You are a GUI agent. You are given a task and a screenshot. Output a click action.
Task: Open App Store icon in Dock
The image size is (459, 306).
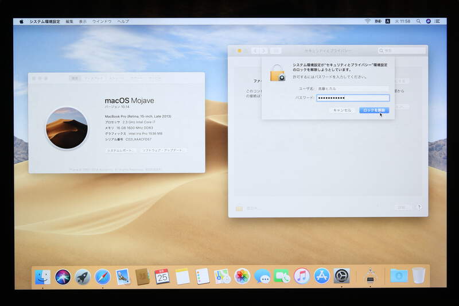(322, 276)
